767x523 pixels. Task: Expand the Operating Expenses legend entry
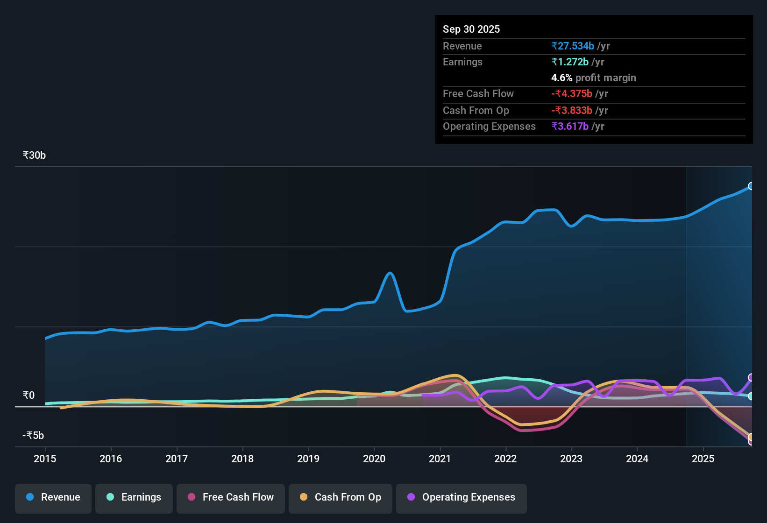pos(461,497)
